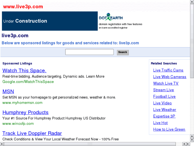Screen dimensions: 194x146
Task: Click the vertical scrollbar thumb
Action: click(192, 41)
